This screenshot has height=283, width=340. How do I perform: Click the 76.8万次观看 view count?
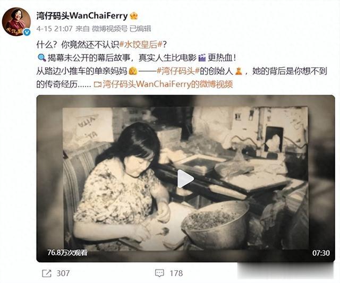[x=67, y=253]
